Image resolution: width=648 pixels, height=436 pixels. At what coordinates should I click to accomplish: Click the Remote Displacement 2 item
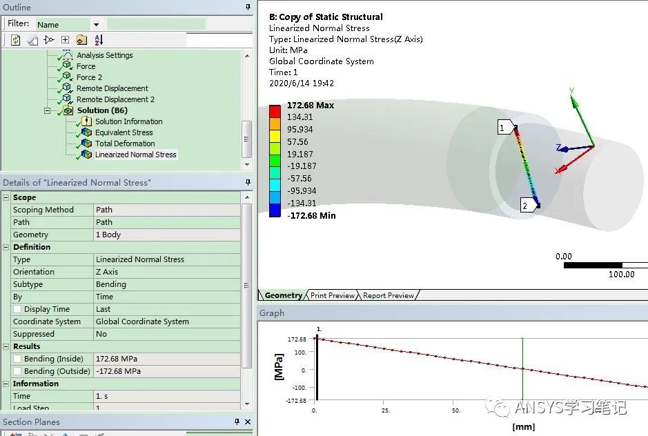115,99
